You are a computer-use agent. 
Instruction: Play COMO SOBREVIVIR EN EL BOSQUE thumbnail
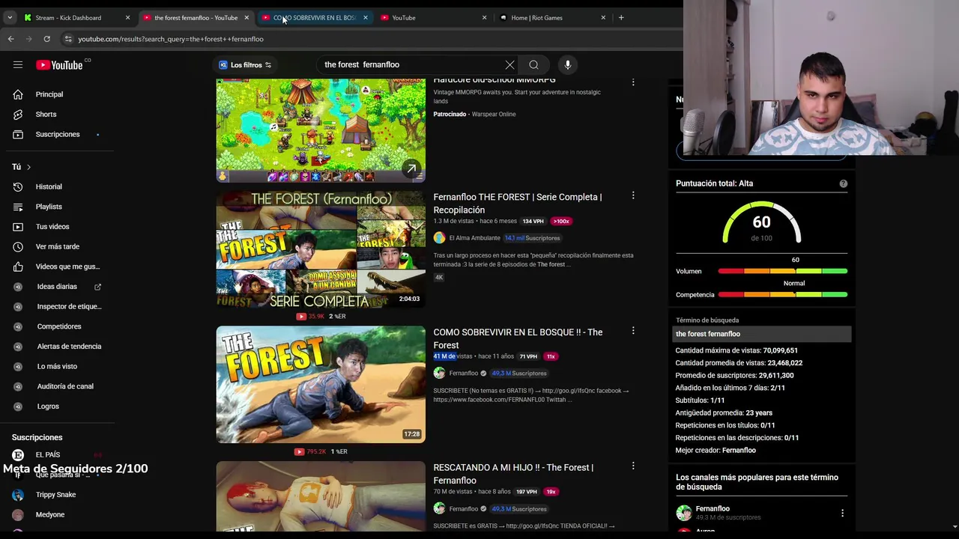[321, 385]
